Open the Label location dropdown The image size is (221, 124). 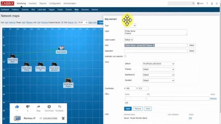coord(128,40)
